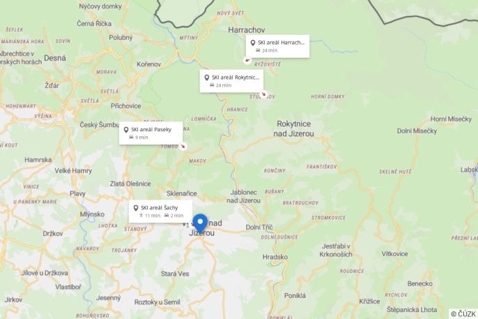478x319 pixels.
Task: Click the SKI areál Rokytnice arrow marker
Action: pos(263,94)
